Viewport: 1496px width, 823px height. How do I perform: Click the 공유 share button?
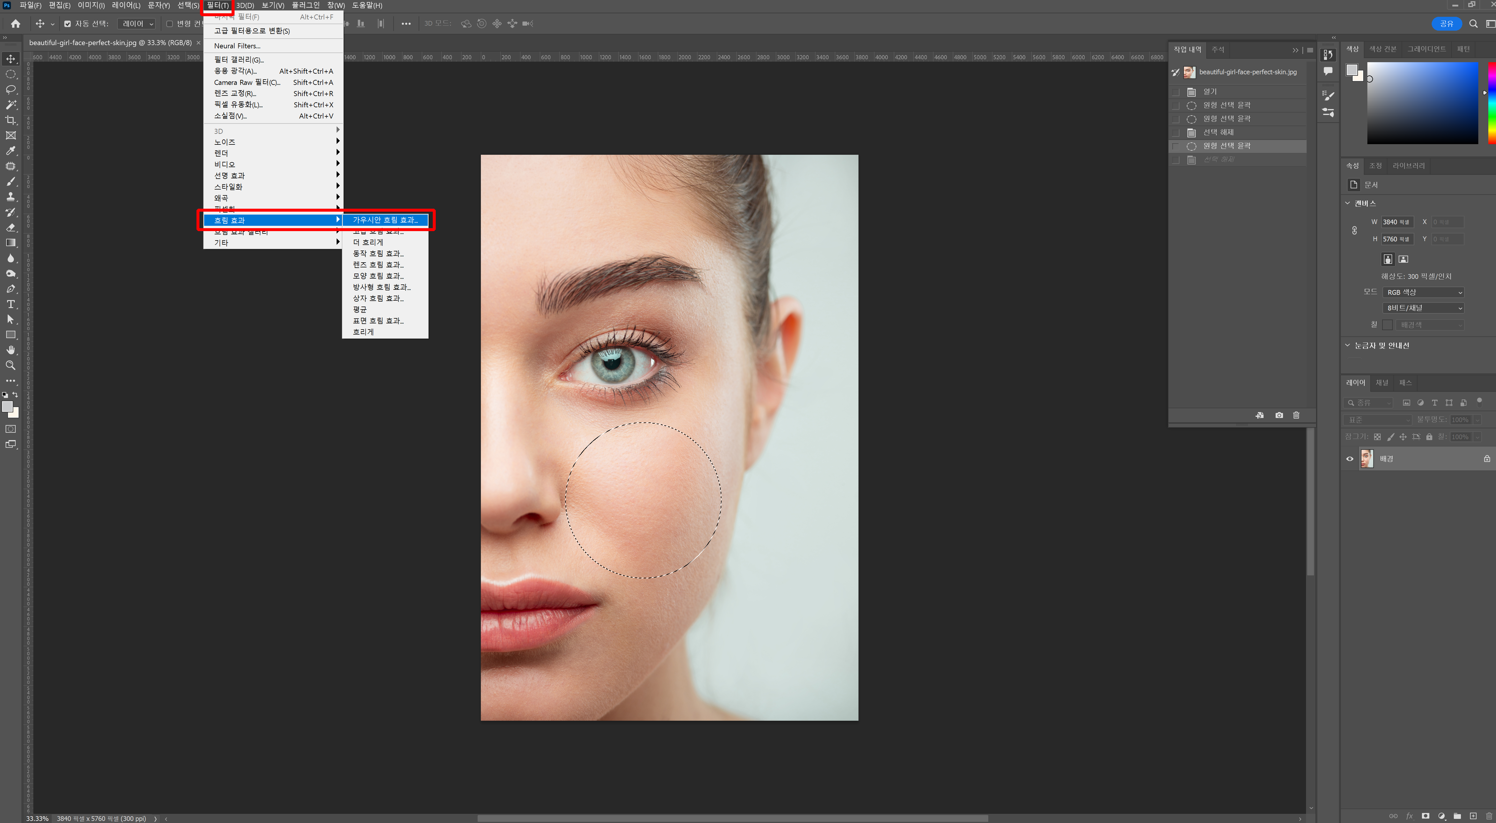pyautogui.click(x=1446, y=24)
